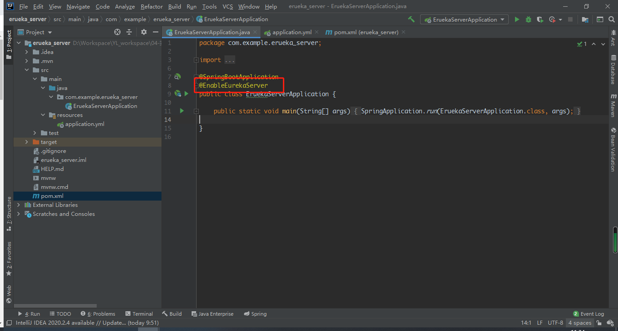Expand the .idea folder
618x331 pixels.
pyautogui.click(x=27, y=52)
